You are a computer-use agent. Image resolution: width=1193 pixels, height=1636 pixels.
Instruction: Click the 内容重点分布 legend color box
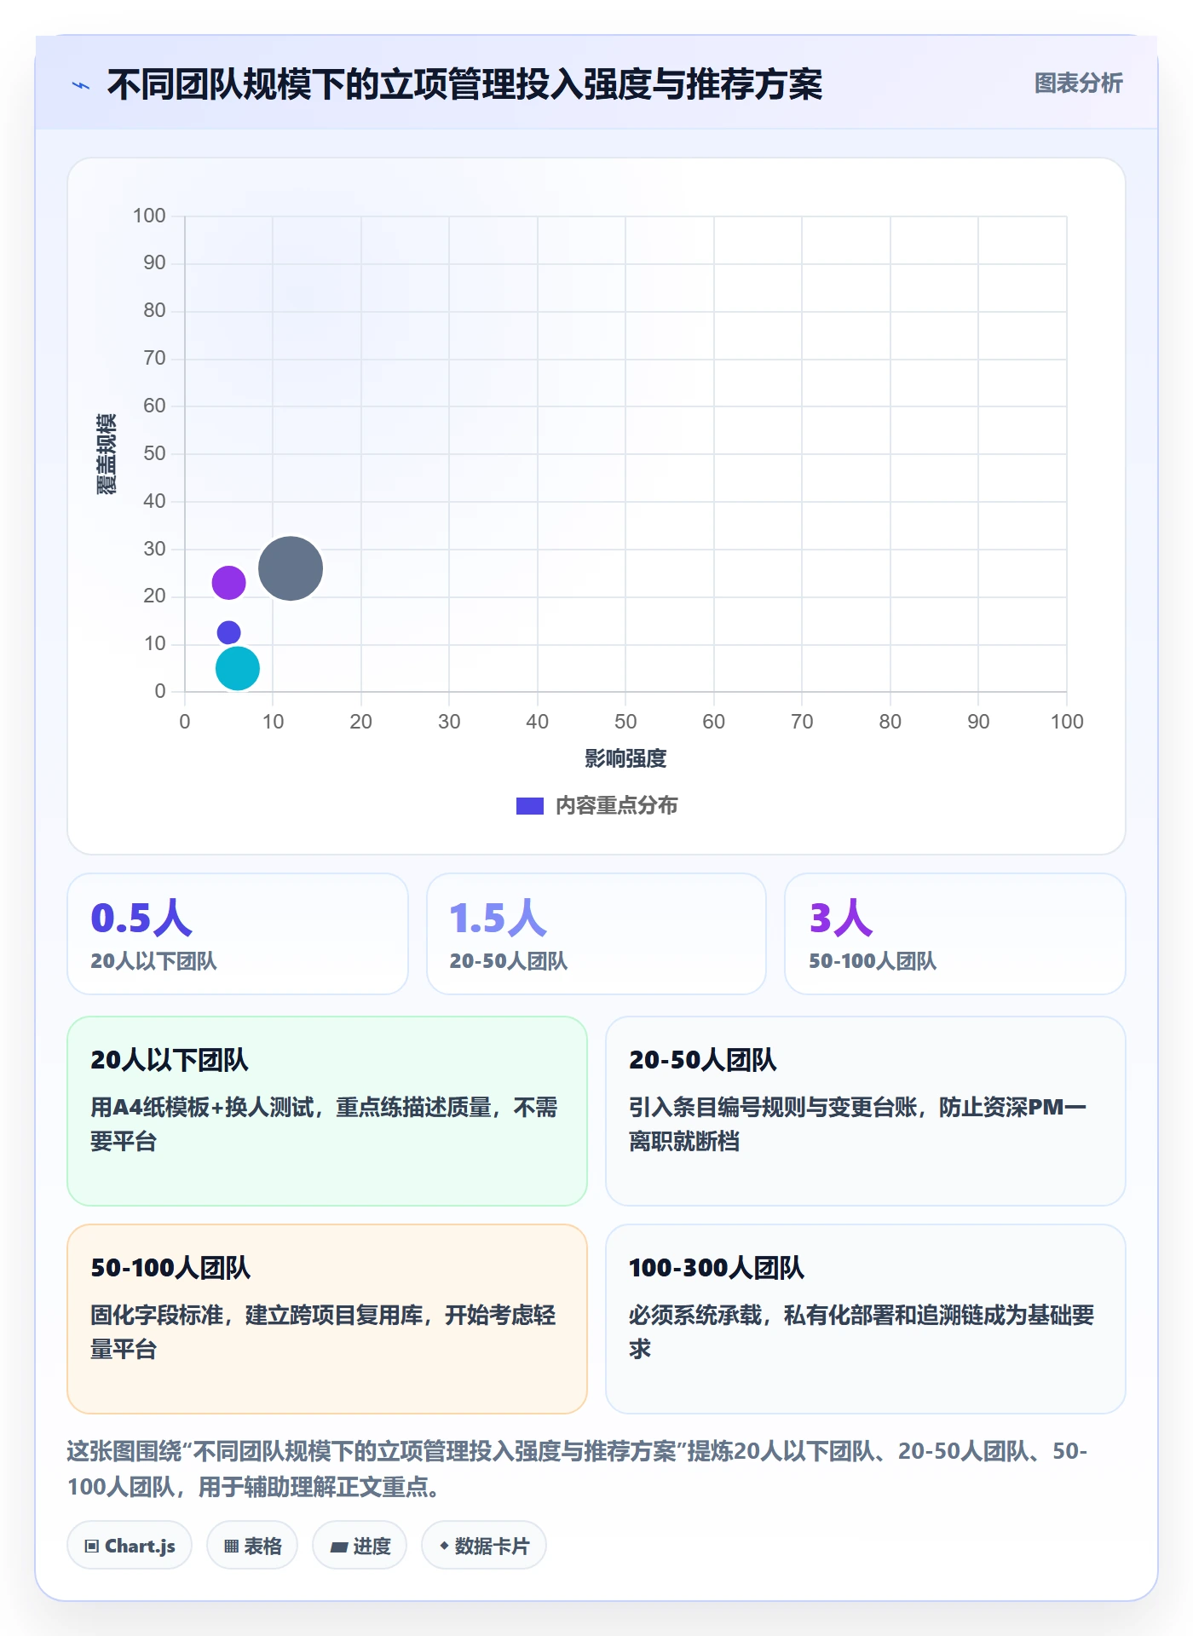[530, 806]
